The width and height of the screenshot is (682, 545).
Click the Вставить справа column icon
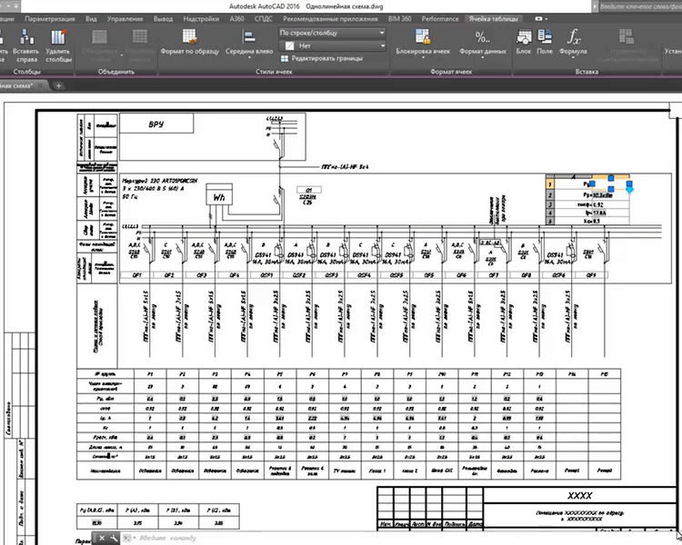[26, 37]
